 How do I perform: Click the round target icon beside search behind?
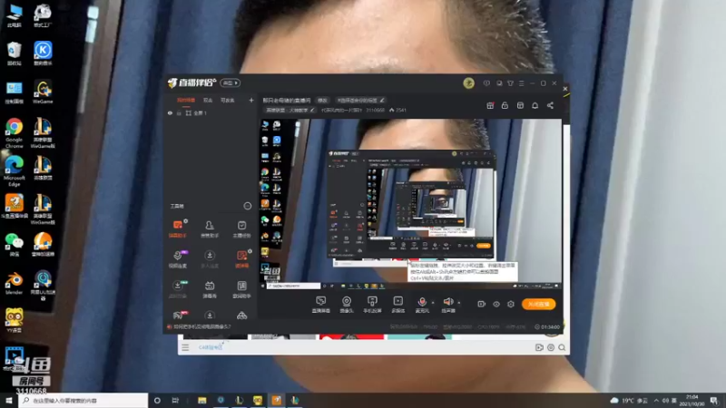click(x=551, y=347)
